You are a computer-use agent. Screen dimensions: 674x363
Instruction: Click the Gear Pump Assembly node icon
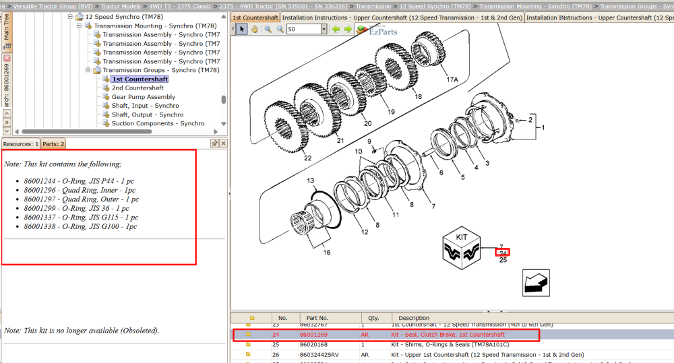pyautogui.click(x=106, y=97)
